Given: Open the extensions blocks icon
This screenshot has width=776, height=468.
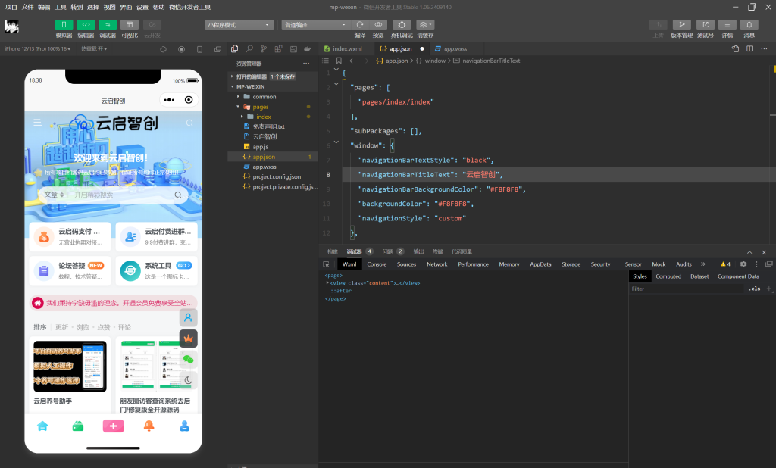Looking at the screenshot, I should click(279, 49).
